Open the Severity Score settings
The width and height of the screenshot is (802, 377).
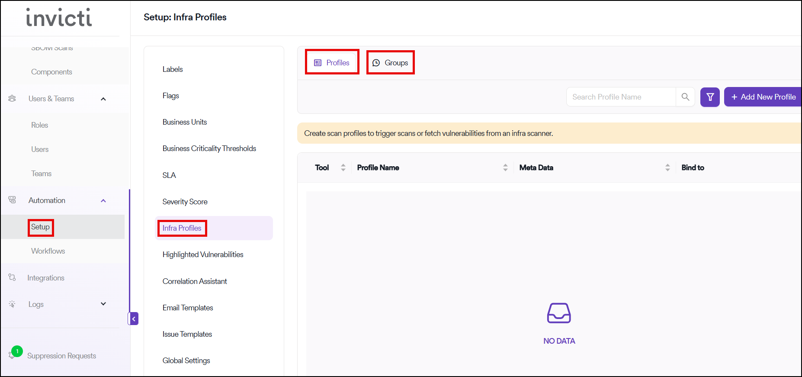[x=185, y=202]
